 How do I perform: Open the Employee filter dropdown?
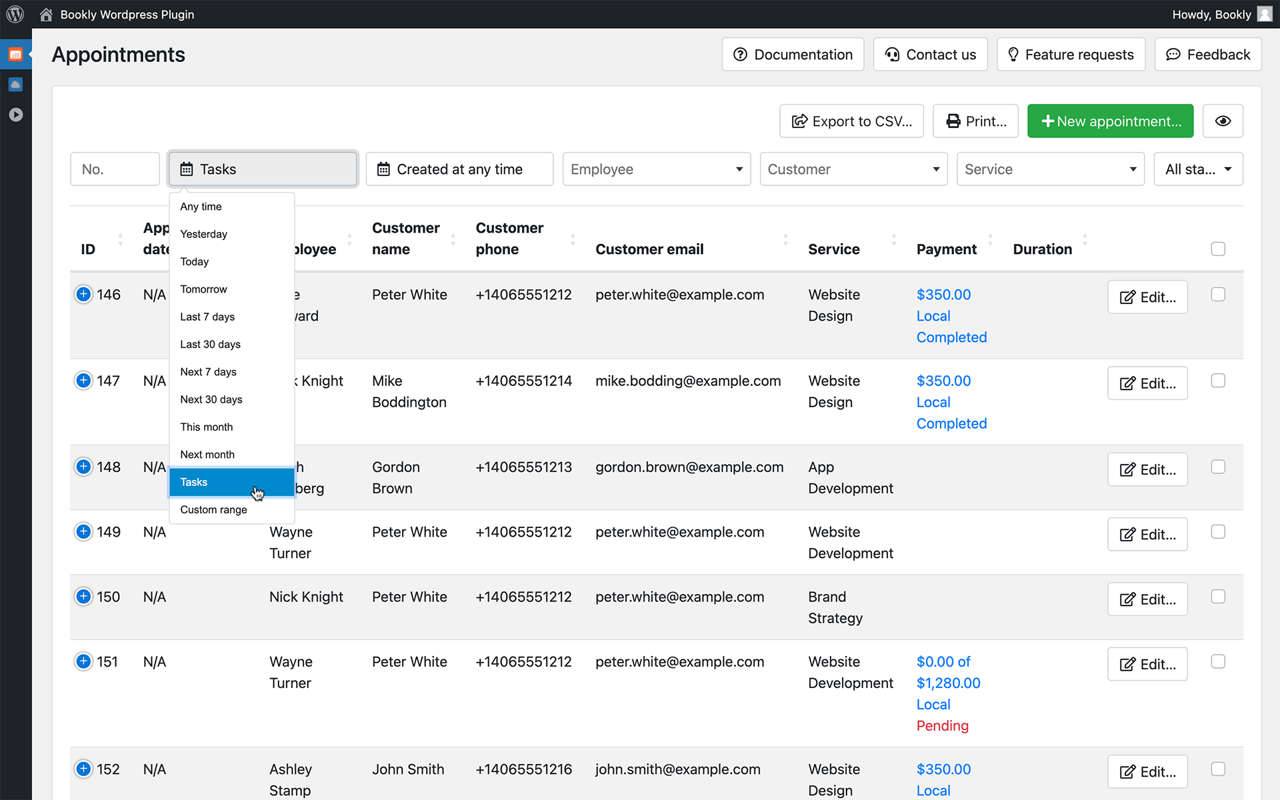pyautogui.click(x=656, y=169)
